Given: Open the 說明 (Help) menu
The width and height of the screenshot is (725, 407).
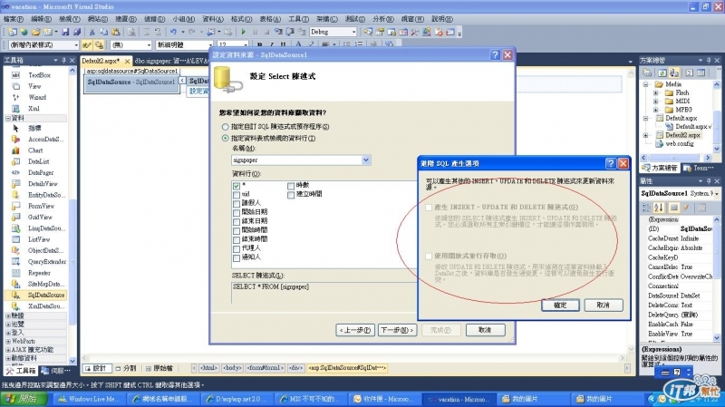Looking at the screenshot, I should coord(442,19).
